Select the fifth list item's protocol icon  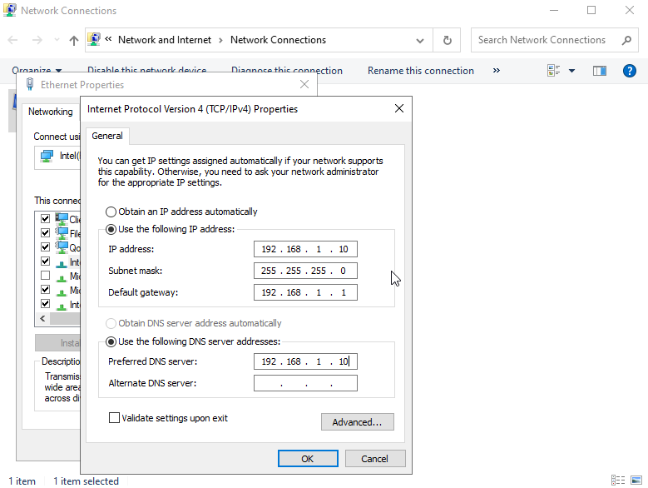coord(62,278)
